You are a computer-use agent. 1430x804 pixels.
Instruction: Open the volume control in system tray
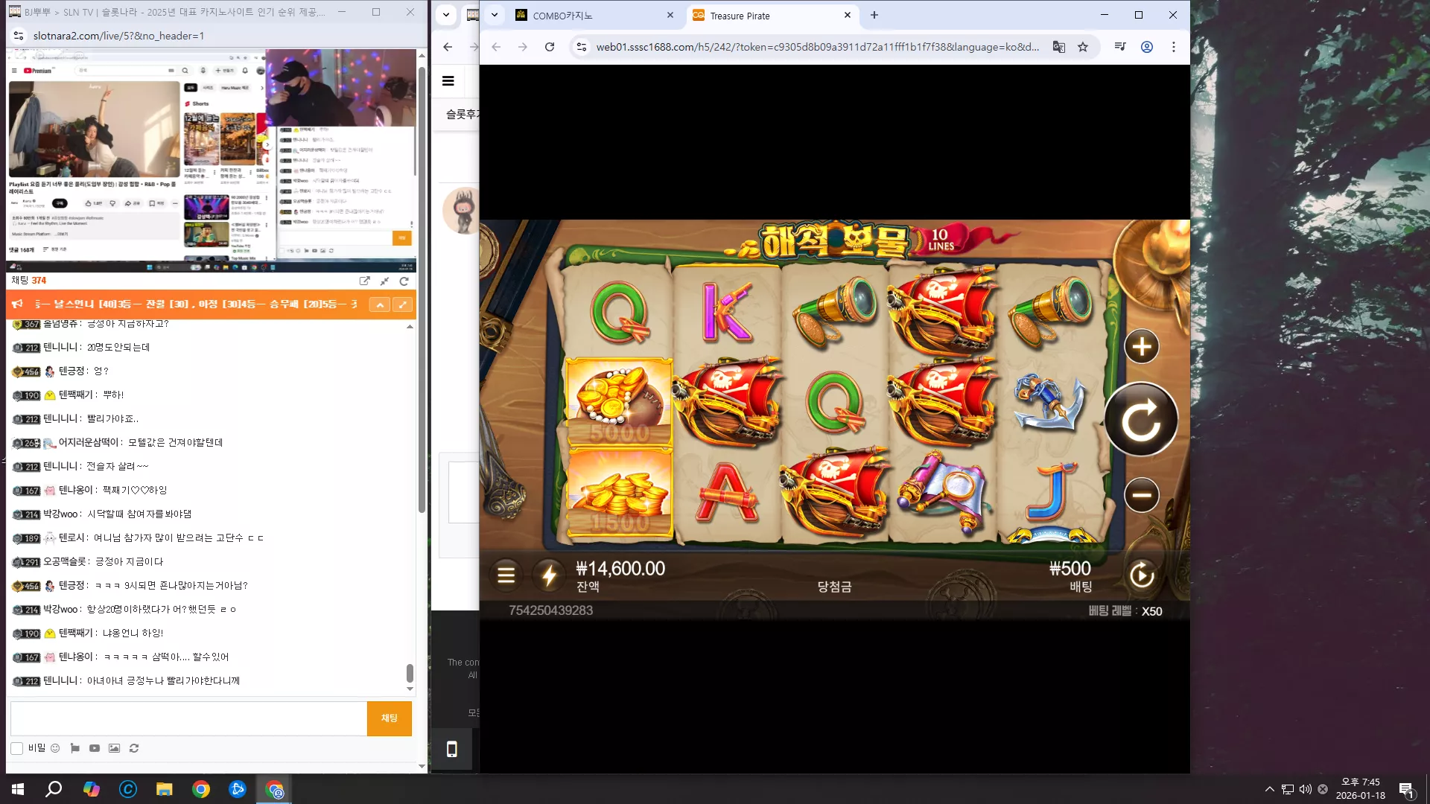[x=1305, y=789]
